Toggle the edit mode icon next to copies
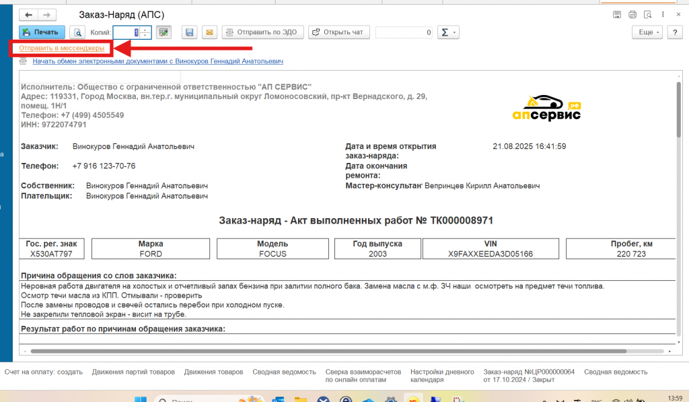Image resolution: width=689 pixels, height=402 pixels. tap(163, 32)
